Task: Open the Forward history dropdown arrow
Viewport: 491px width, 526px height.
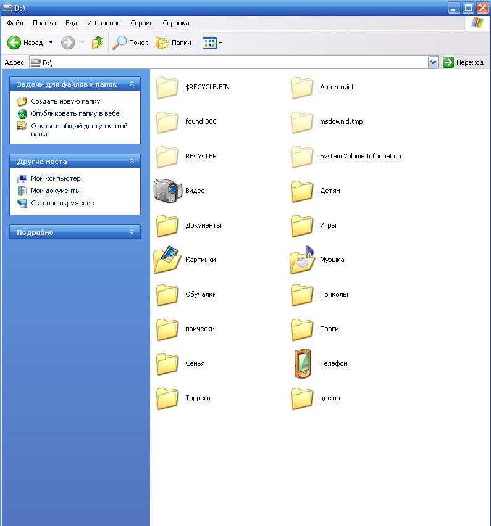Action: tap(82, 43)
